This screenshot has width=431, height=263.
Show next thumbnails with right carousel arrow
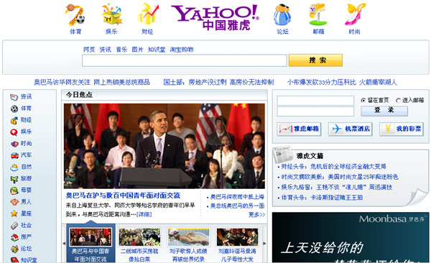(x=264, y=243)
